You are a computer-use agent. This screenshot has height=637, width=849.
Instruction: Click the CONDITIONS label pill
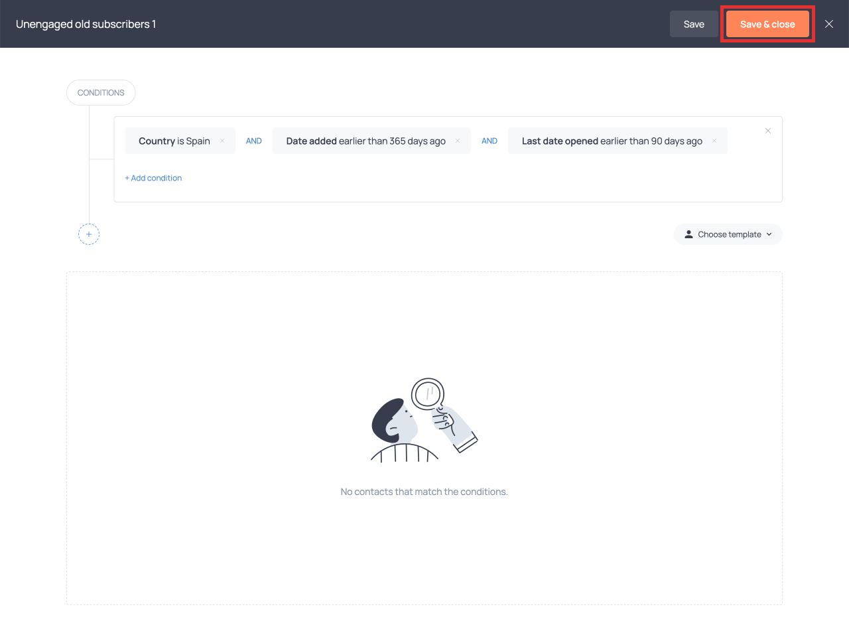101,93
